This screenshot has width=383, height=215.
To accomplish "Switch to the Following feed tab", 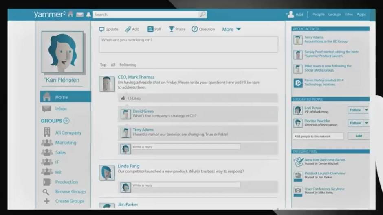I will tap(128, 65).
